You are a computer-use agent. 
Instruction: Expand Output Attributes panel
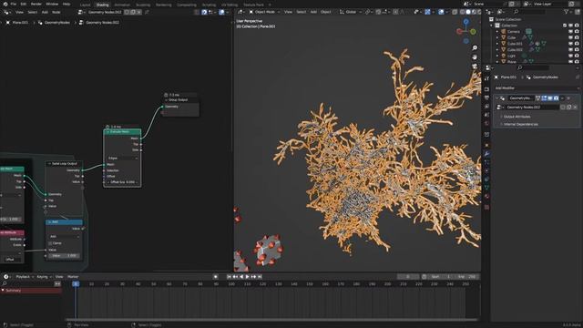[x=517, y=117]
